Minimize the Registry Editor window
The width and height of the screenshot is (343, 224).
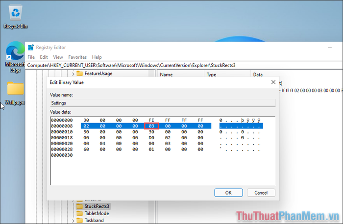tap(330, 47)
